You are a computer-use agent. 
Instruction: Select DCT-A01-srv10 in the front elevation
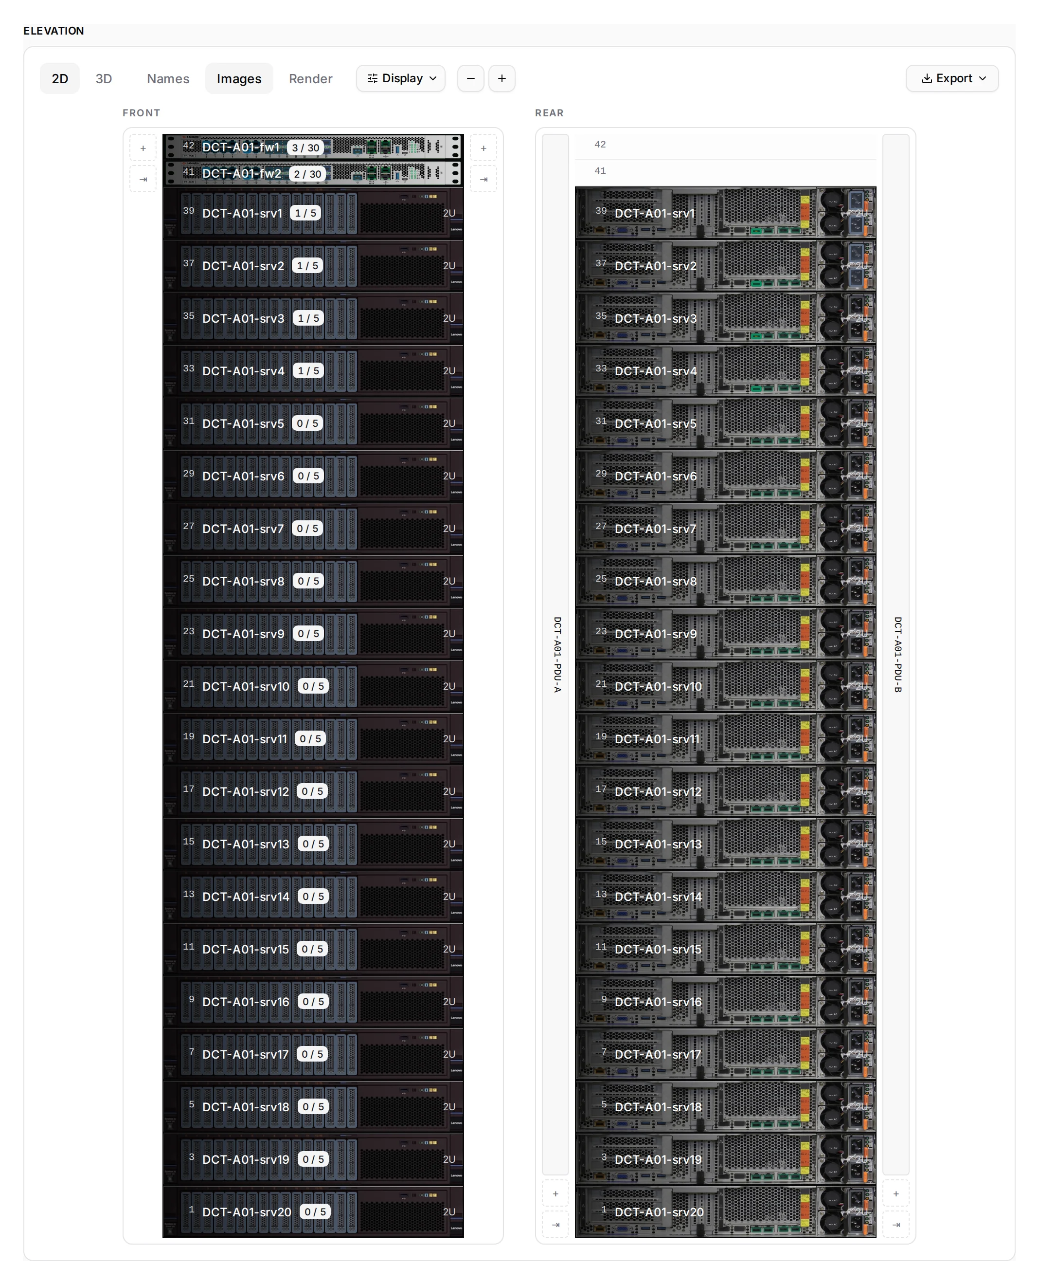pyautogui.click(x=313, y=686)
